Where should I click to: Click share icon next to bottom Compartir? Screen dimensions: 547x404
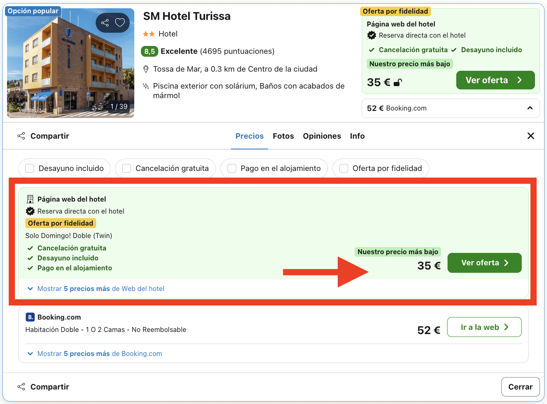(x=21, y=387)
